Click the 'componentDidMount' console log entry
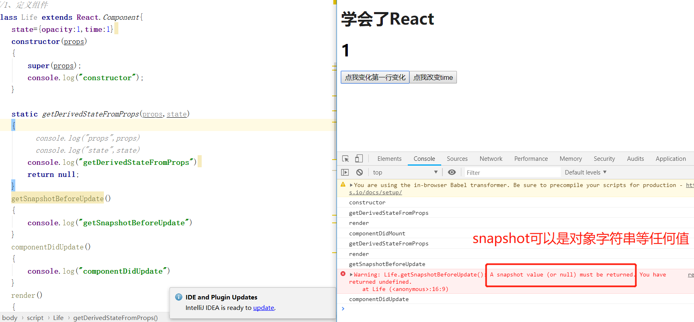 coord(377,233)
